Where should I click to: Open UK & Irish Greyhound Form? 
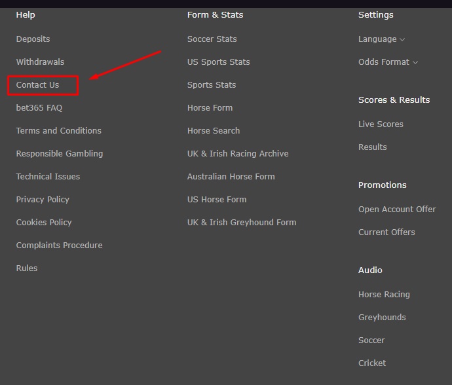[242, 222]
